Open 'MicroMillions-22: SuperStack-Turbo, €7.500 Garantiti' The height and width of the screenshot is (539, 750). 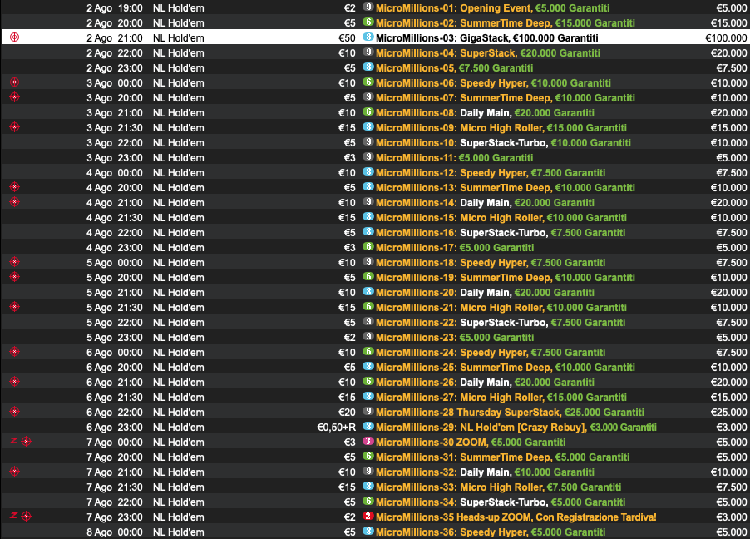tap(501, 323)
